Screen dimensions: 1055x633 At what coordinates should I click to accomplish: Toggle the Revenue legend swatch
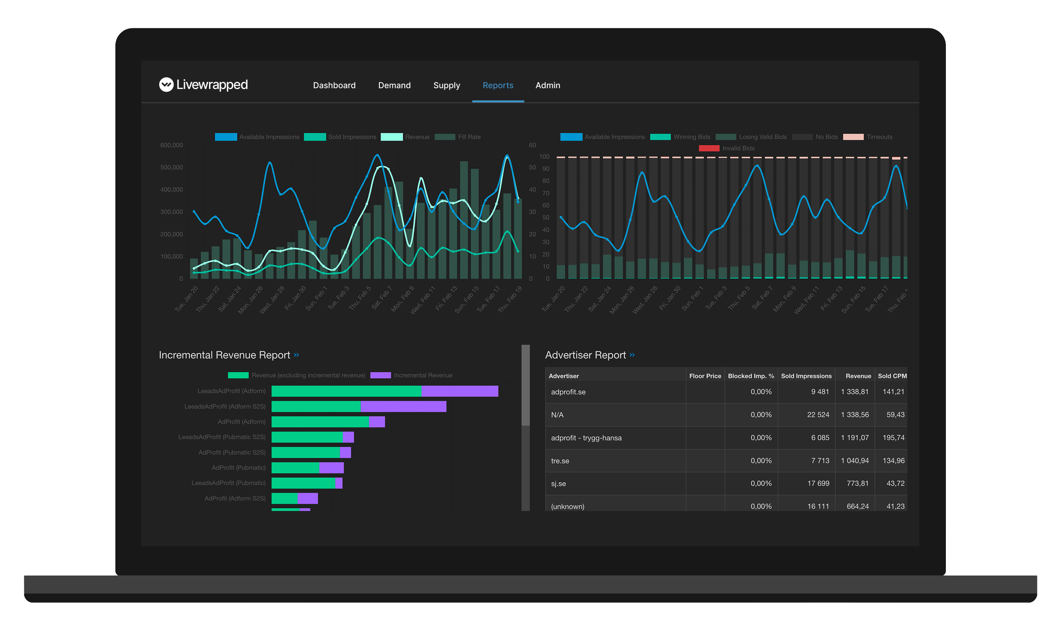[391, 137]
